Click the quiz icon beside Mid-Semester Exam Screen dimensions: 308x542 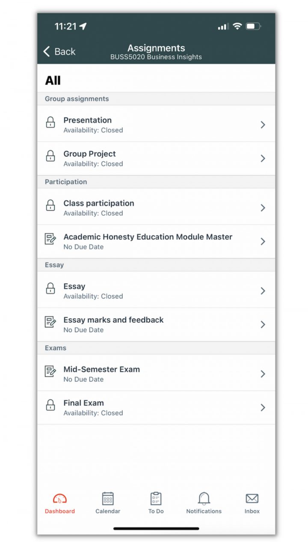point(50,371)
